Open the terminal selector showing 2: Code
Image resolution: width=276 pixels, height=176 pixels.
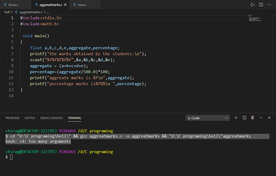207,118
